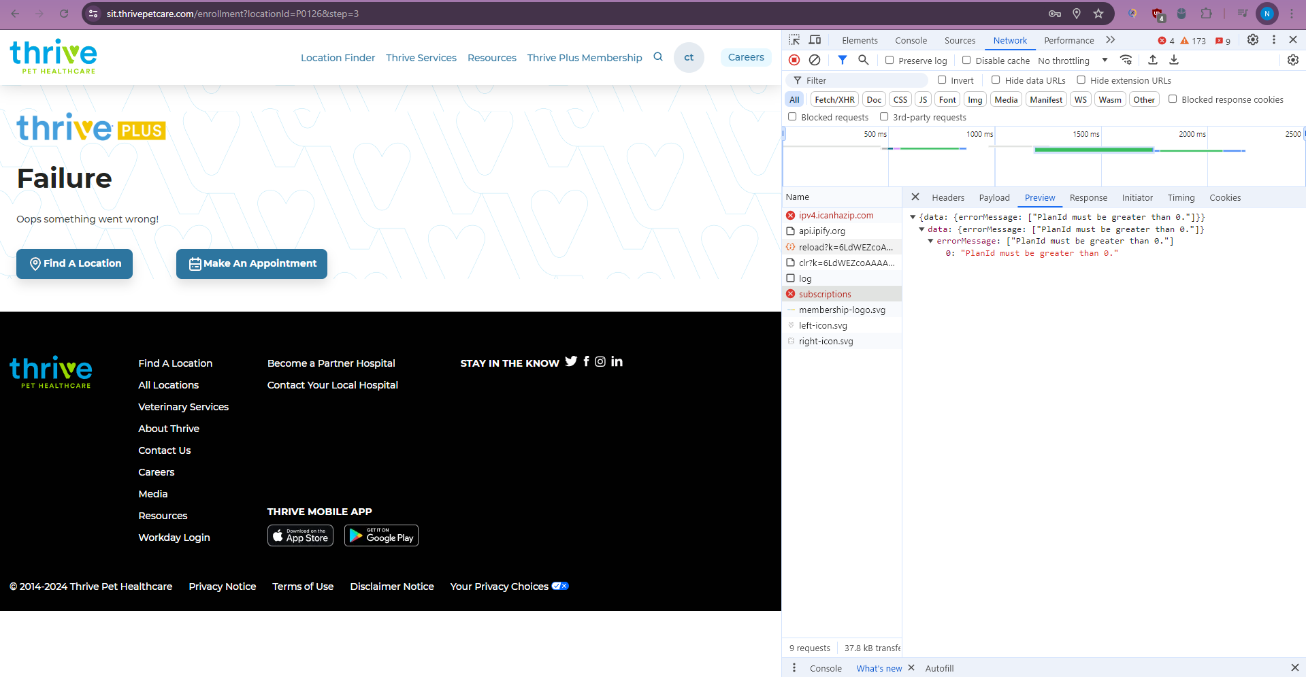Open Google Play store badge

click(x=381, y=535)
